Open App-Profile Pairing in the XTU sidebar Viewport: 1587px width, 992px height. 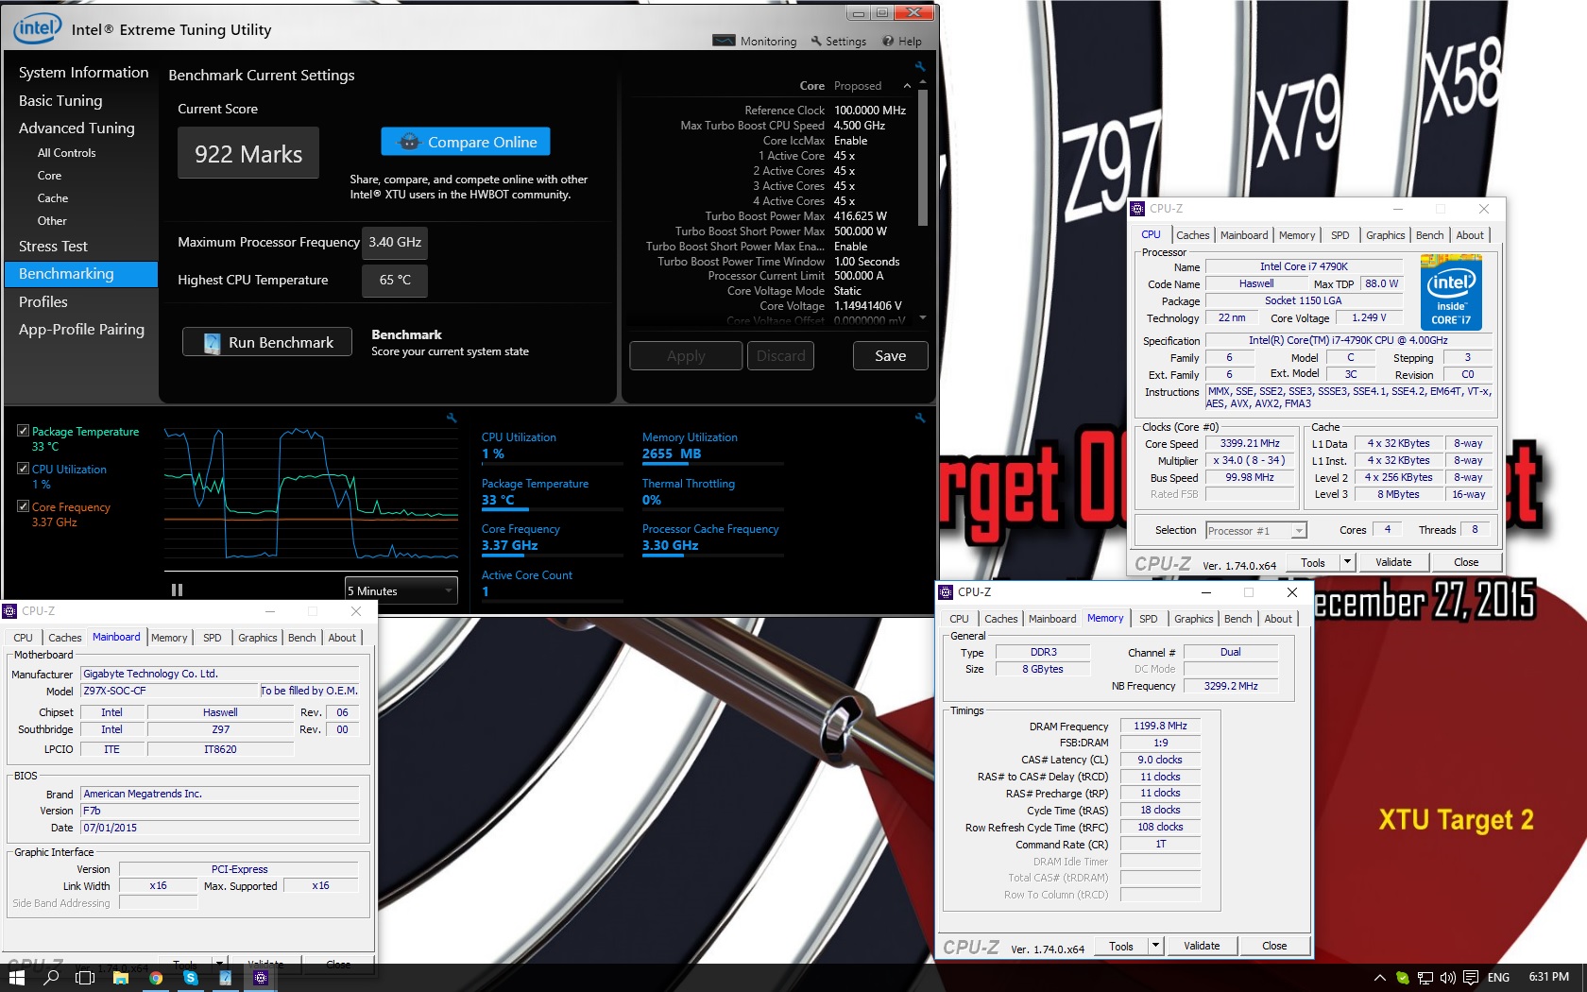81,330
